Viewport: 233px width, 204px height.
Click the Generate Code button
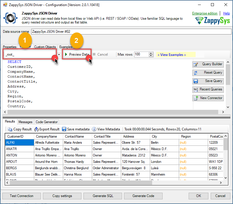(143, 196)
